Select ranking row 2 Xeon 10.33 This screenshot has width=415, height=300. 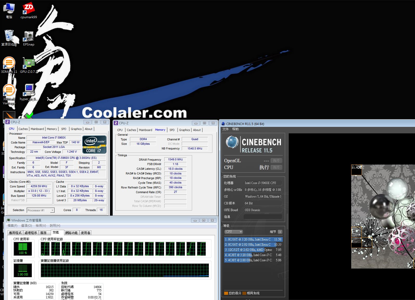[x=253, y=245]
